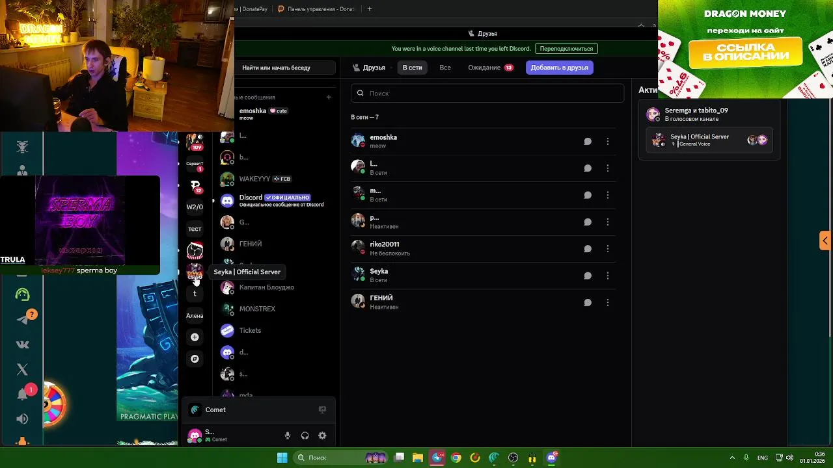Open more options for emoshka
833x468 pixels.
point(608,141)
